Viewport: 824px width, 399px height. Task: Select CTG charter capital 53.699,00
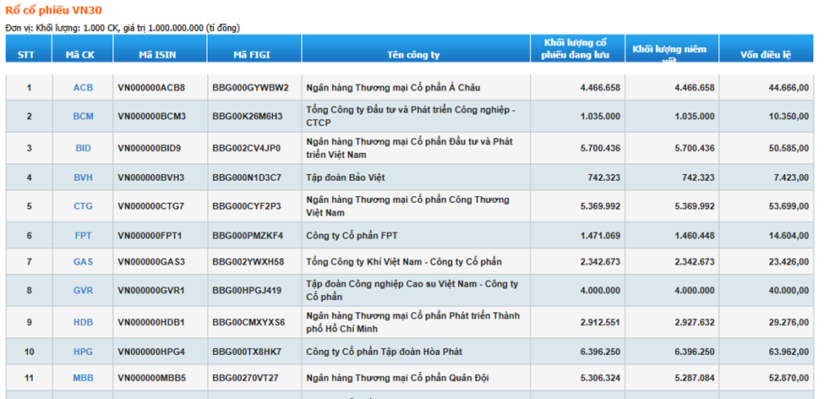(x=789, y=206)
